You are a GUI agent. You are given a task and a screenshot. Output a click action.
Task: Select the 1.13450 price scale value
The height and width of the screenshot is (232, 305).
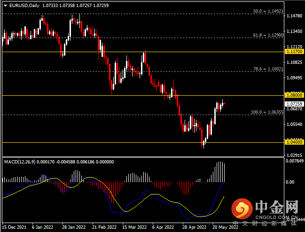(x=295, y=31)
